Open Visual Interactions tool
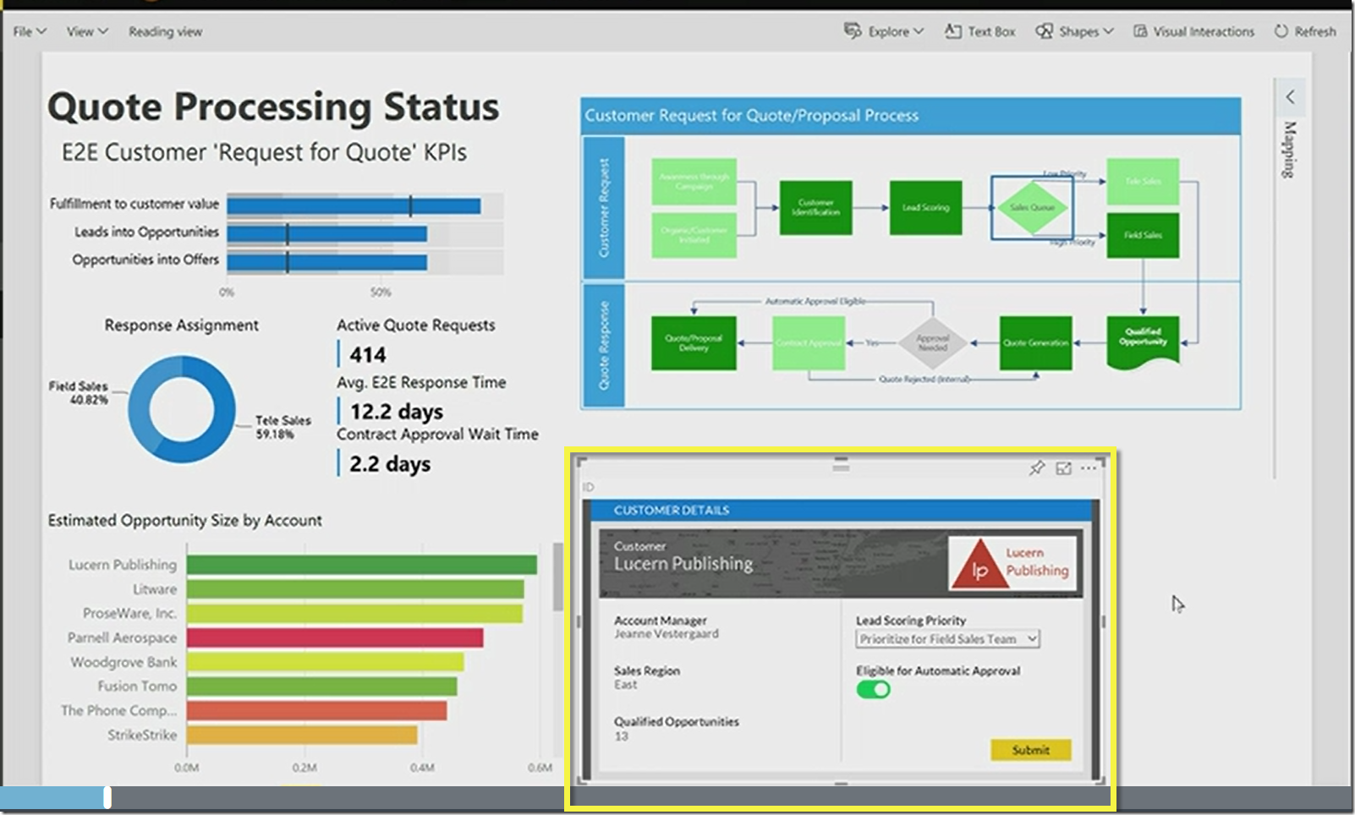This screenshot has width=1355, height=815. (x=1193, y=31)
